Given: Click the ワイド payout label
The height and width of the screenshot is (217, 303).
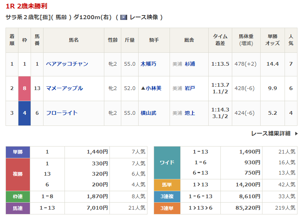Looking at the screenshot, I should click(167, 162).
